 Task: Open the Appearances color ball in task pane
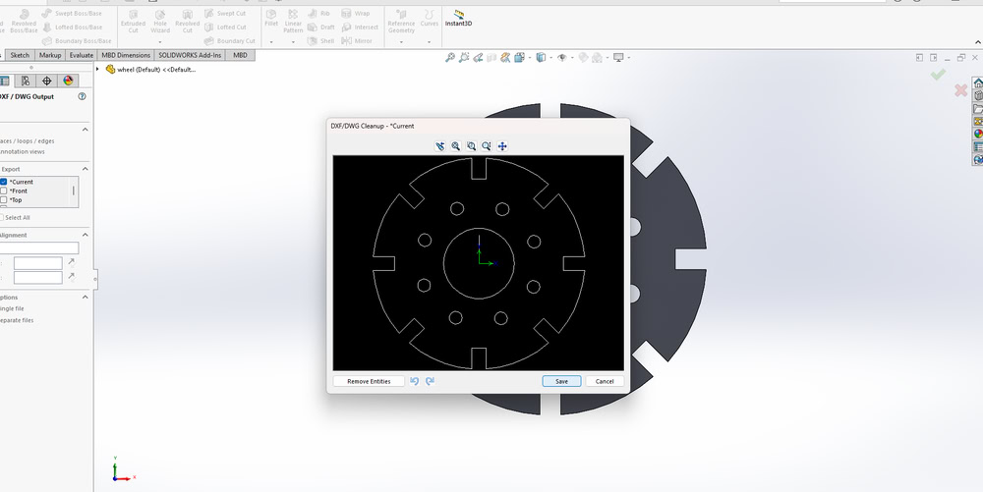[978, 134]
